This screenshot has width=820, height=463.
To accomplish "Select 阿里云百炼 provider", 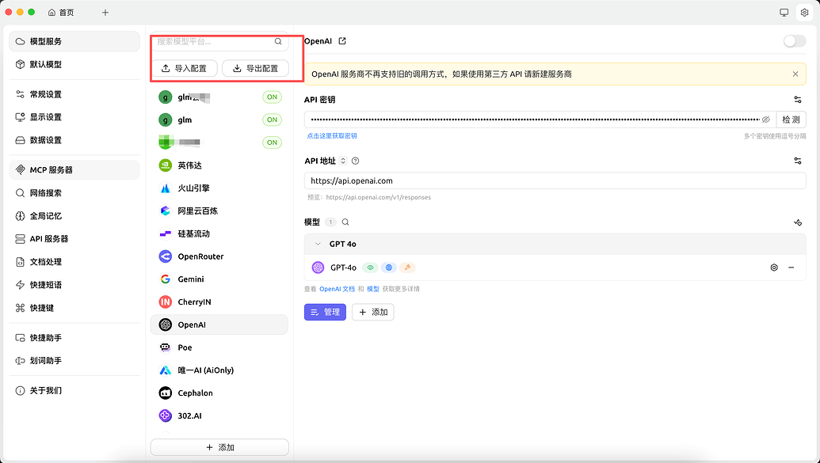I will [219, 211].
